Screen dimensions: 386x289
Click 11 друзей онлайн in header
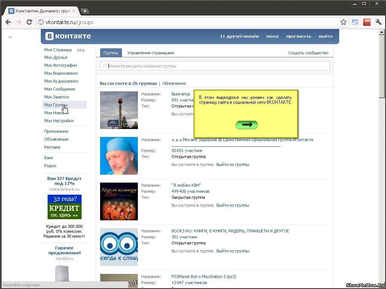click(239, 36)
